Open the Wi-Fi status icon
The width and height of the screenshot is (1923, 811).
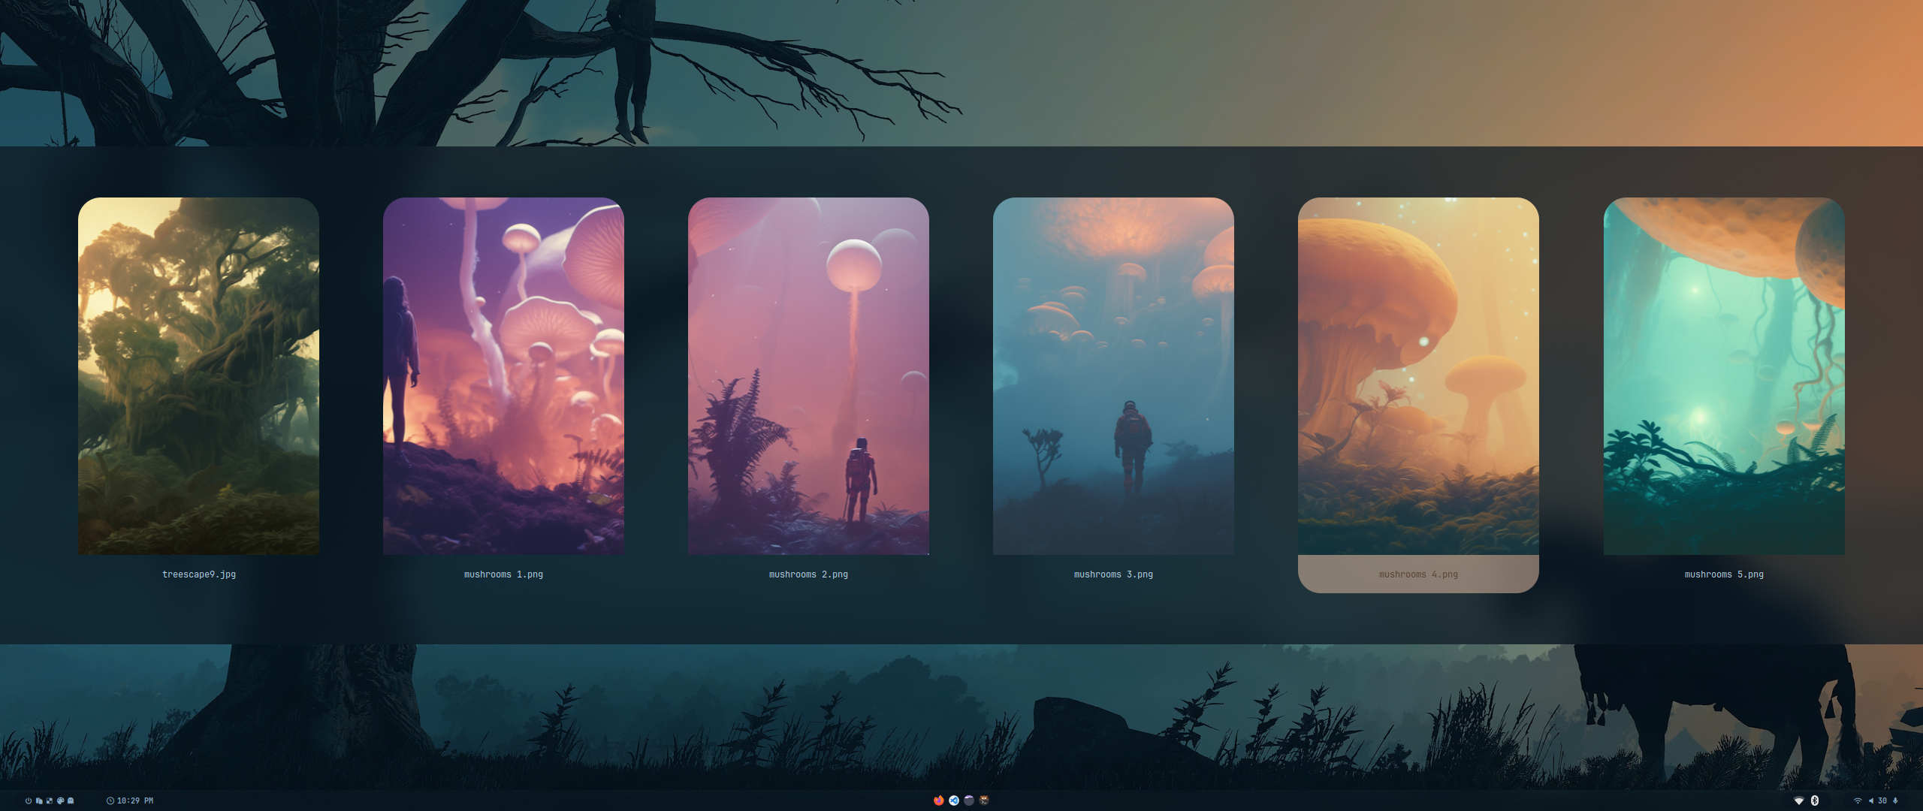pos(1858,800)
